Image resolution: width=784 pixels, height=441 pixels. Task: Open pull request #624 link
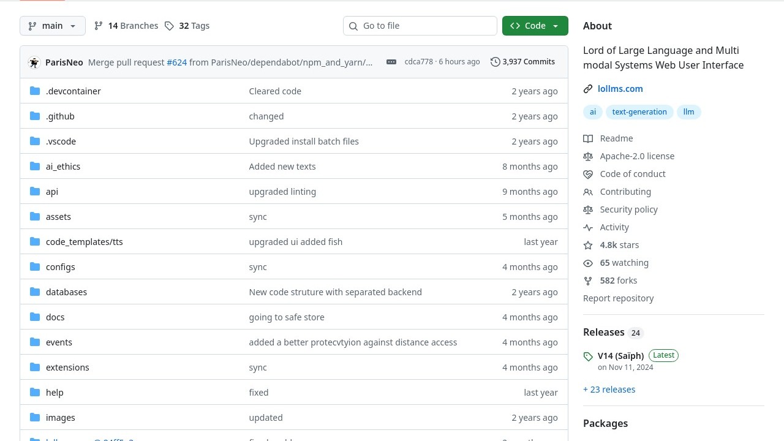click(176, 62)
